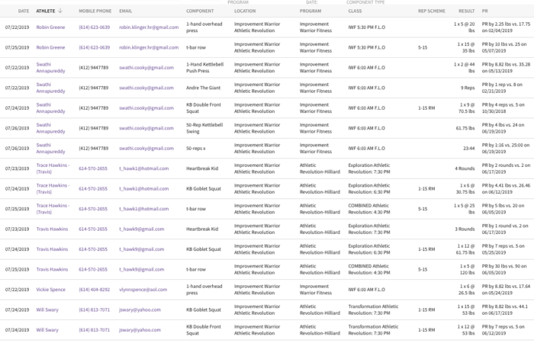Image resolution: width=534 pixels, height=343 pixels.
Task: Email jswary@yahoo.com in the KB Double Front Squat row
Action: [140, 330]
